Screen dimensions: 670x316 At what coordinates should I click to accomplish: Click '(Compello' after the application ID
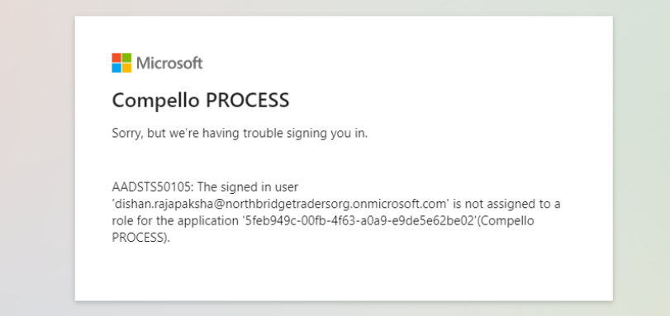tap(506, 222)
